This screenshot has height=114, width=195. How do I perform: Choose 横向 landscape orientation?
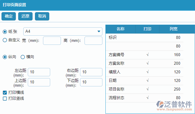[x=23, y=57]
